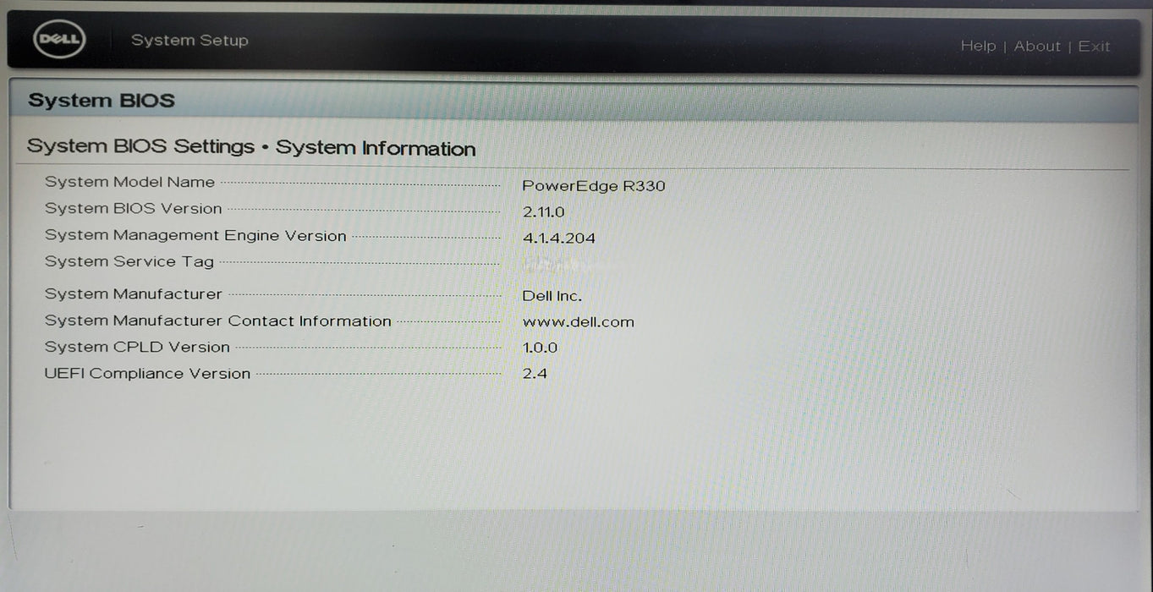Click the Dell logo icon
1153x592 pixels.
59,40
